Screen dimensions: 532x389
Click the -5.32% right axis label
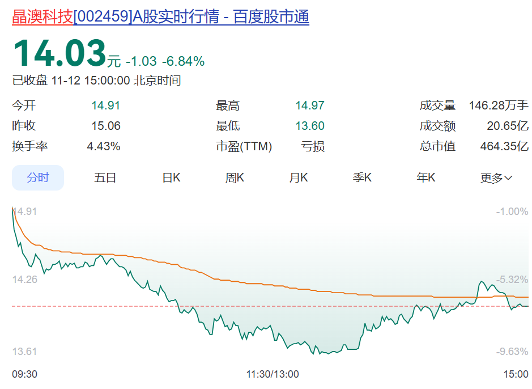[x=512, y=280]
